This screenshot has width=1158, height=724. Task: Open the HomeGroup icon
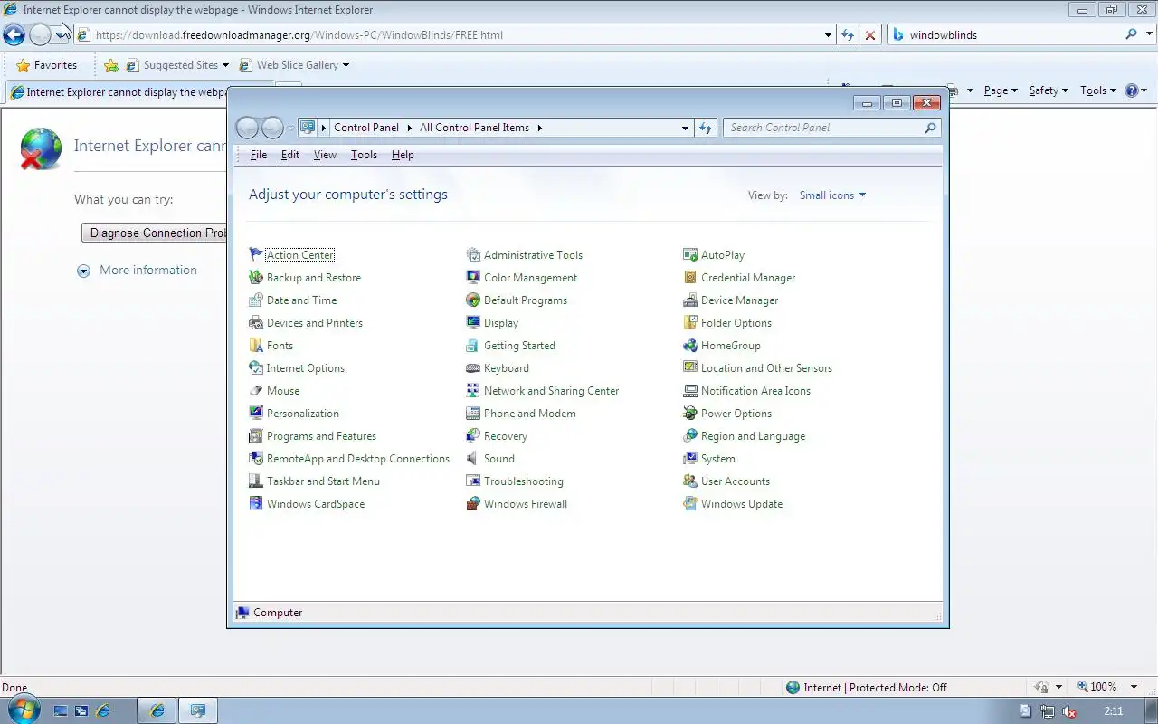pyautogui.click(x=690, y=346)
